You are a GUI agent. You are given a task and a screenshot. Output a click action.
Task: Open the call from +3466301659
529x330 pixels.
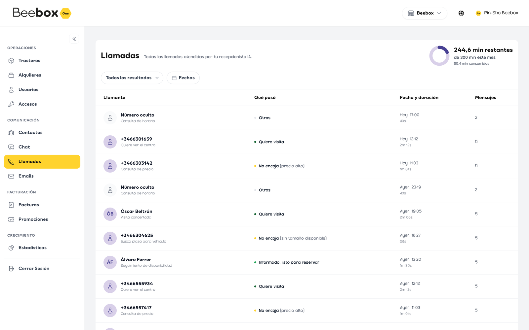pyautogui.click(x=307, y=142)
